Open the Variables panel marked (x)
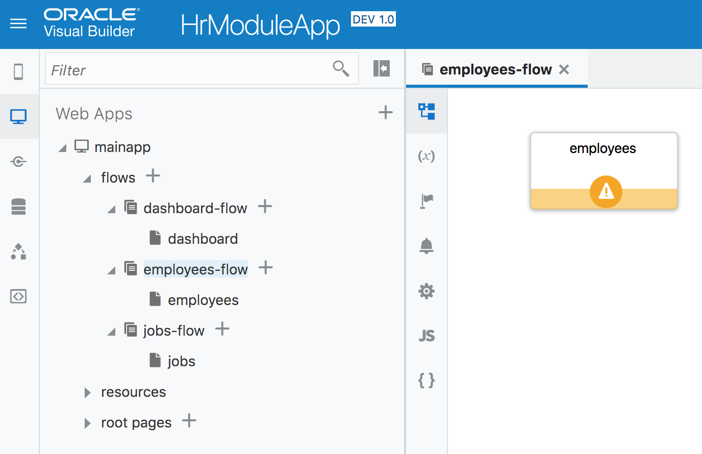 point(427,156)
